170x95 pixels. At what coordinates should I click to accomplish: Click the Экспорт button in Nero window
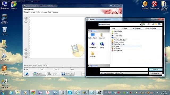54,74
